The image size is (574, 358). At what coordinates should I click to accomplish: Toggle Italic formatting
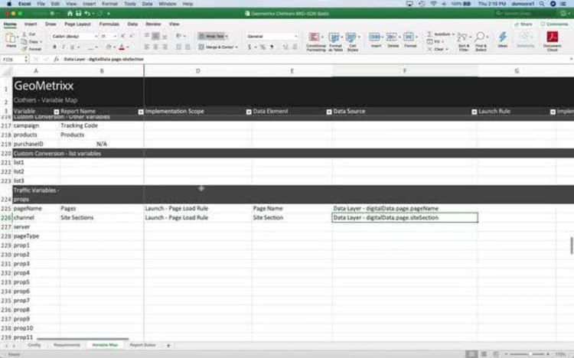click(64, 47)
